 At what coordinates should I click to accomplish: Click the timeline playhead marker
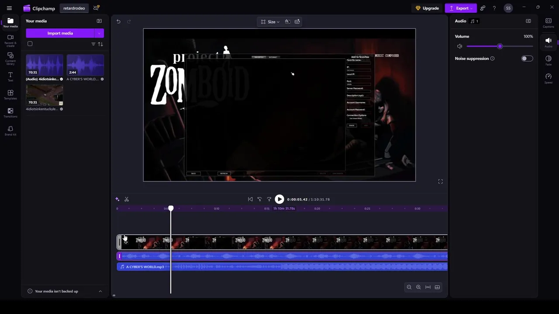click(x=171, y=208)
